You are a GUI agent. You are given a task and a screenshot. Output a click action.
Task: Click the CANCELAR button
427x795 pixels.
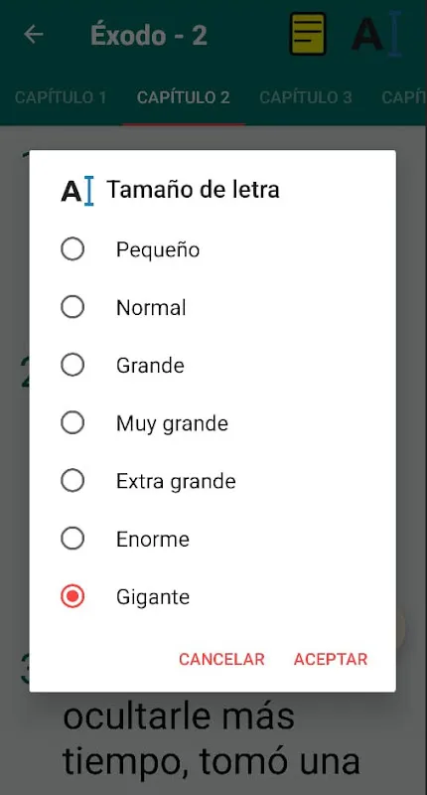(x=221, y=659)
